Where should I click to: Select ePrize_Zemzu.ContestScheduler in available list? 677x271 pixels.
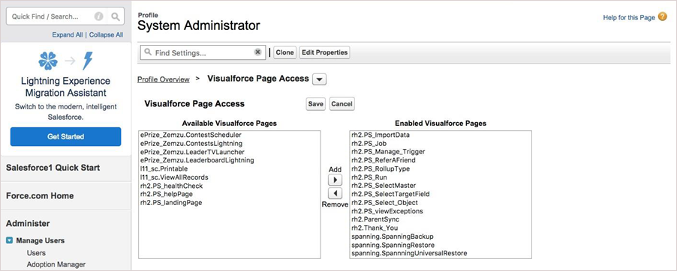pos(229,135)
